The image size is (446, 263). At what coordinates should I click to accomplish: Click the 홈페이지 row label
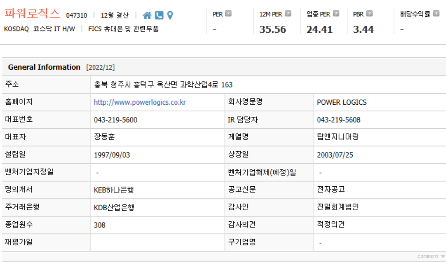tap(19, 102)
